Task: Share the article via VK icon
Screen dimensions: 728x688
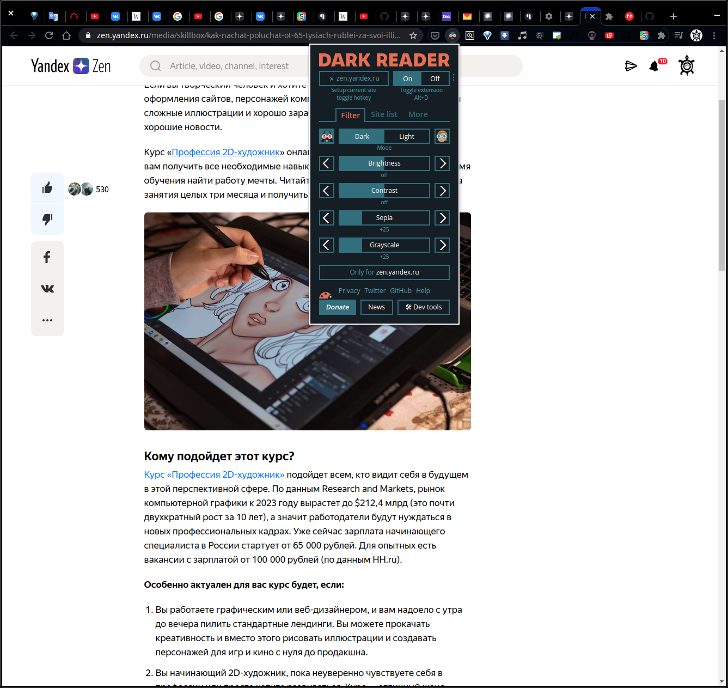Action: 47,288
